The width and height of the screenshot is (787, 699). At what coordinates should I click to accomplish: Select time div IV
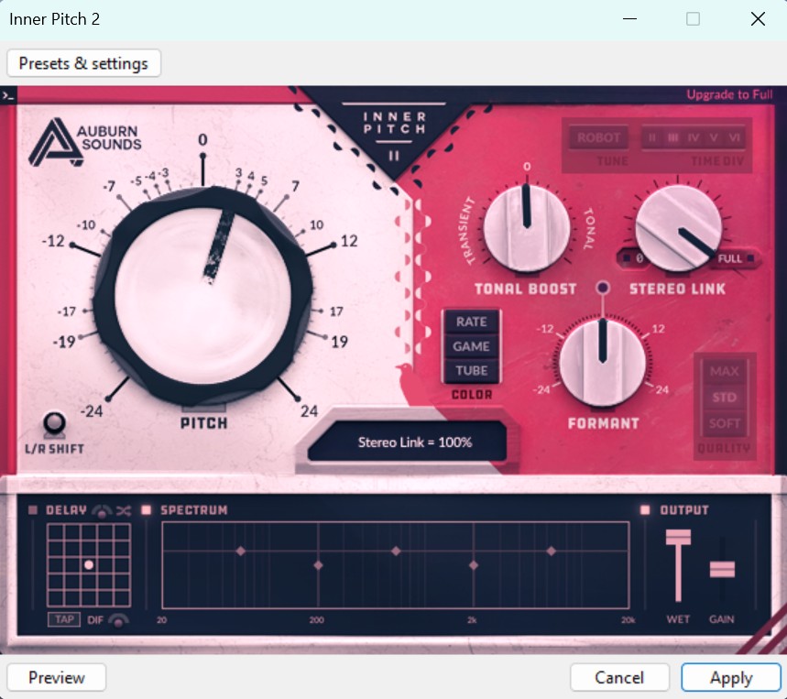[694, 138]
